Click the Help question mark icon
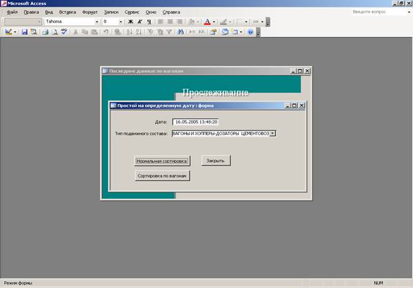 [x=250, y=31]
